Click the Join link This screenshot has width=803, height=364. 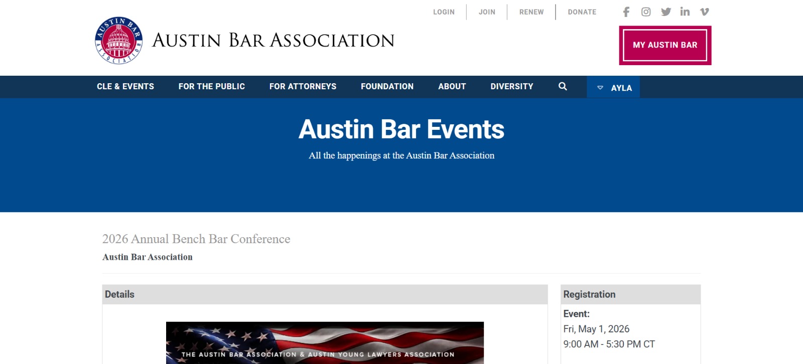(487, 12)
